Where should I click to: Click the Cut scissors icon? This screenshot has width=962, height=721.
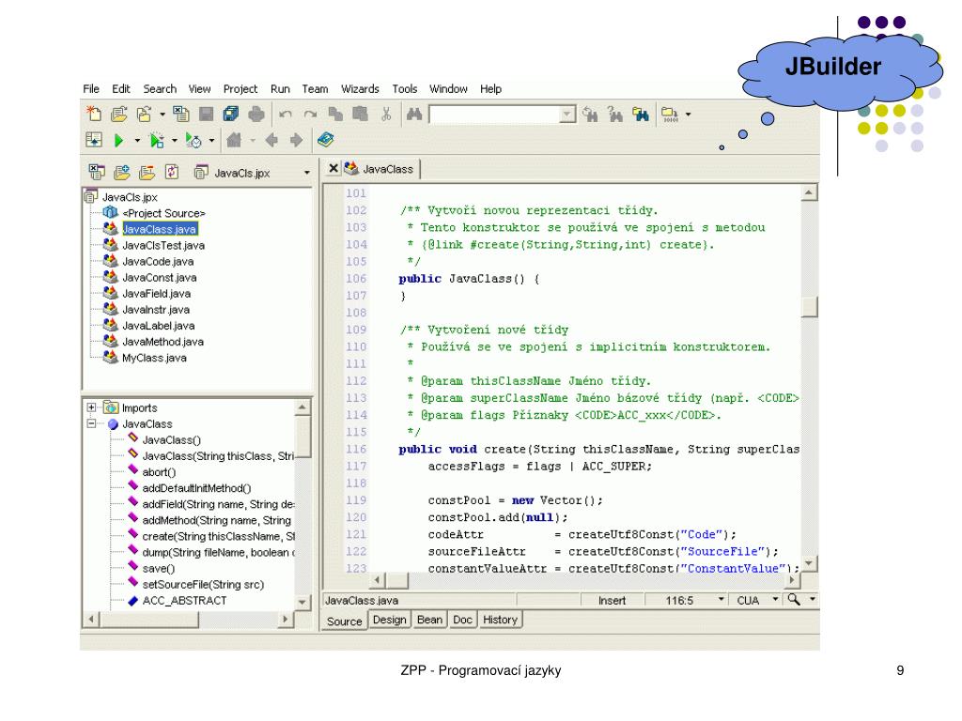tap(386, 114)
